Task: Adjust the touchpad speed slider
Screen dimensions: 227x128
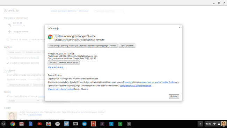Action: 38,79
